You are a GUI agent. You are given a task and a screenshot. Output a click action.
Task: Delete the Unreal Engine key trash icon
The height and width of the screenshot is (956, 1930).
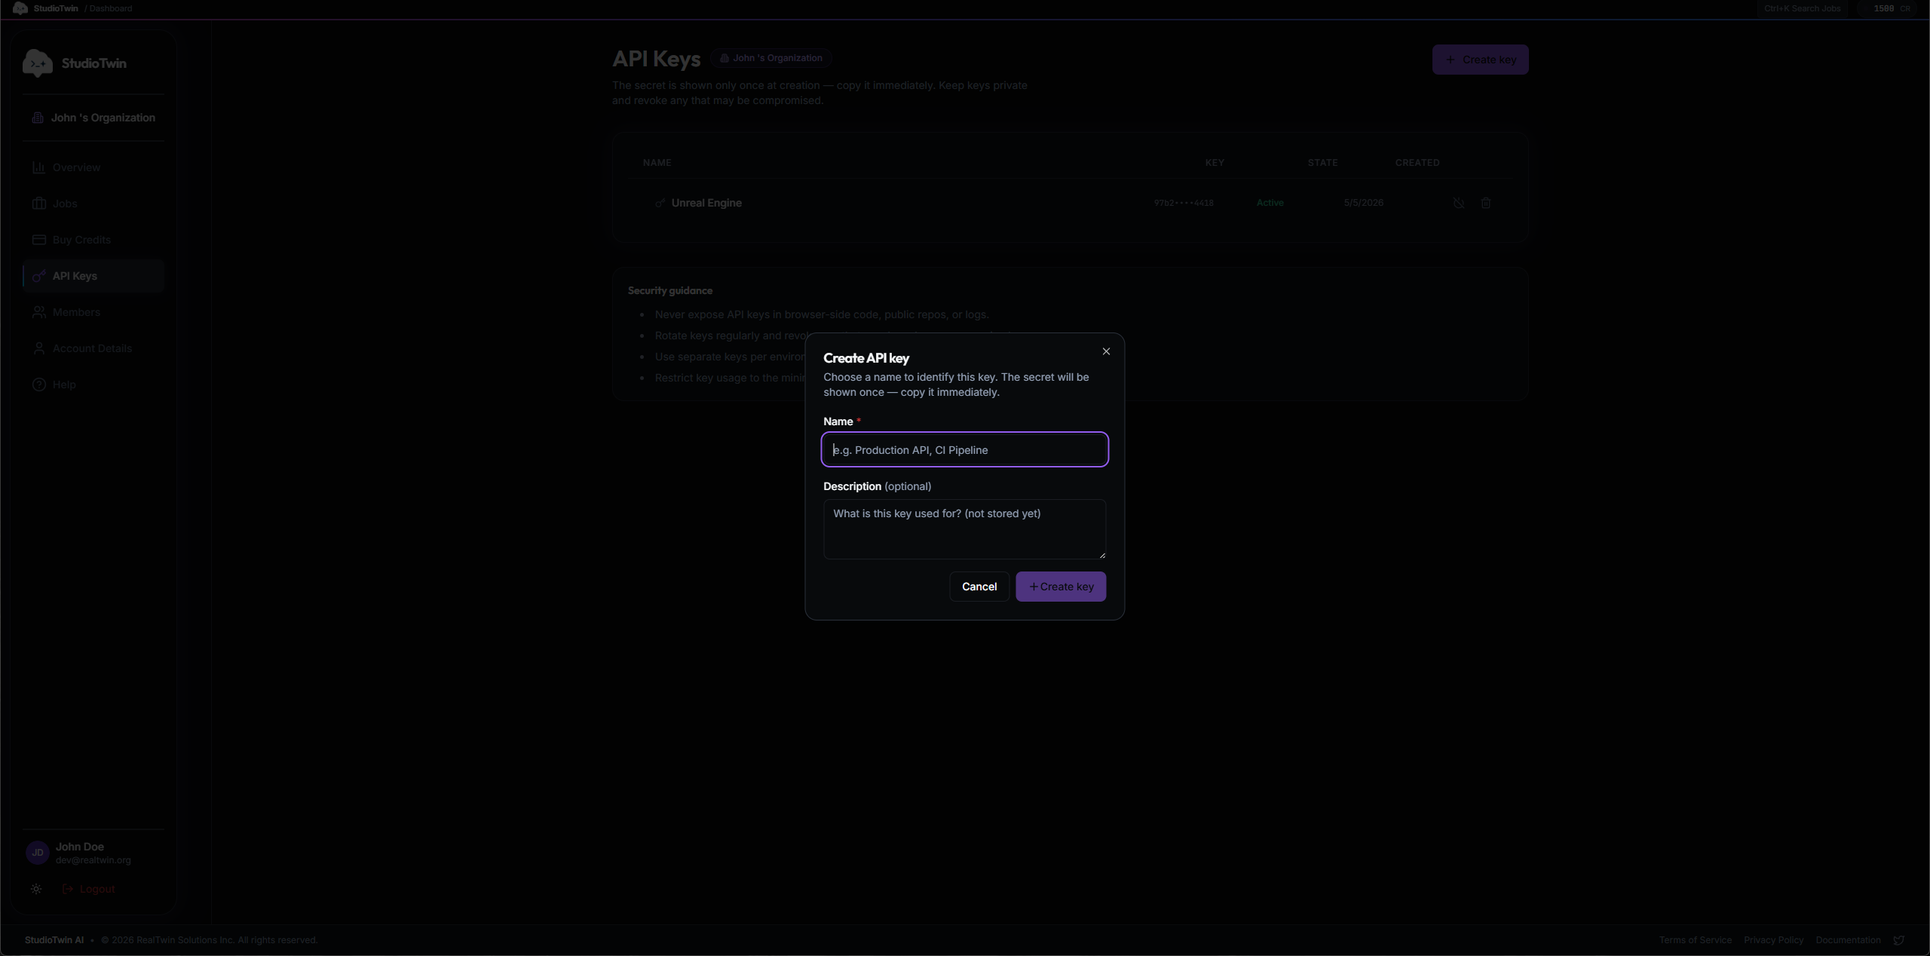point(1485,203)
